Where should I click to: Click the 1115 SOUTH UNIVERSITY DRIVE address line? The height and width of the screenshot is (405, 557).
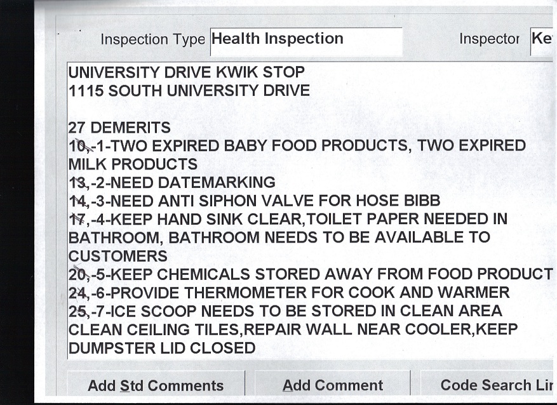coord(189,91)
